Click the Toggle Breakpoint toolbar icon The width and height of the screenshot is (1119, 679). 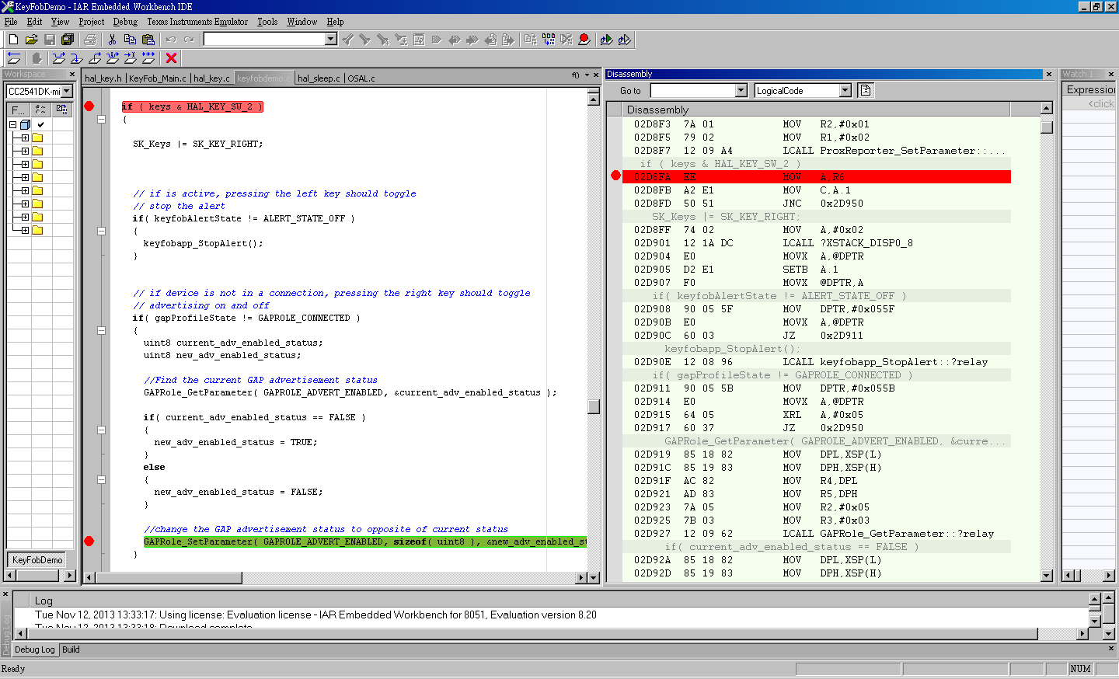584,39
